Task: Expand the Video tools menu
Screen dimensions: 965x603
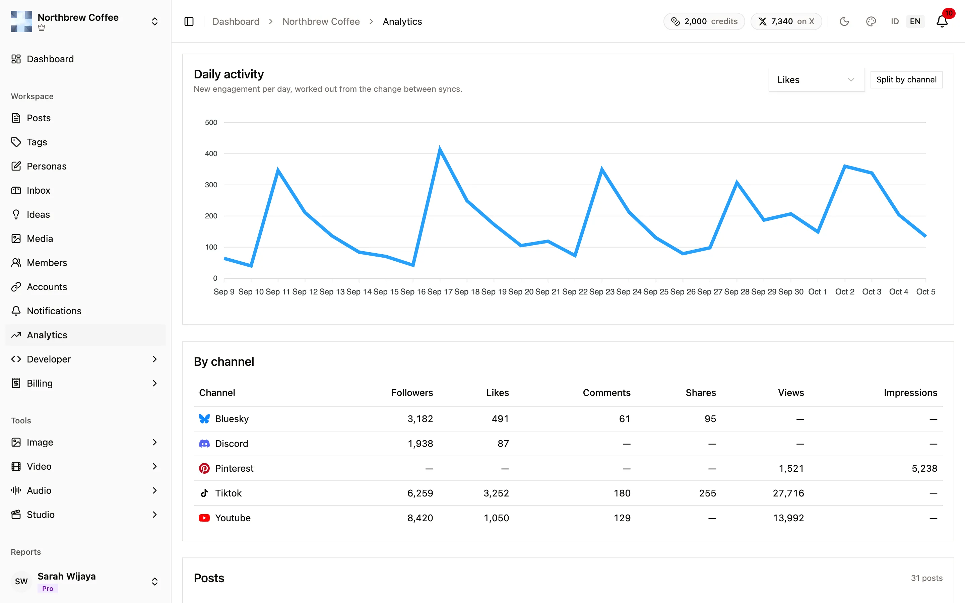Action: 85,467
